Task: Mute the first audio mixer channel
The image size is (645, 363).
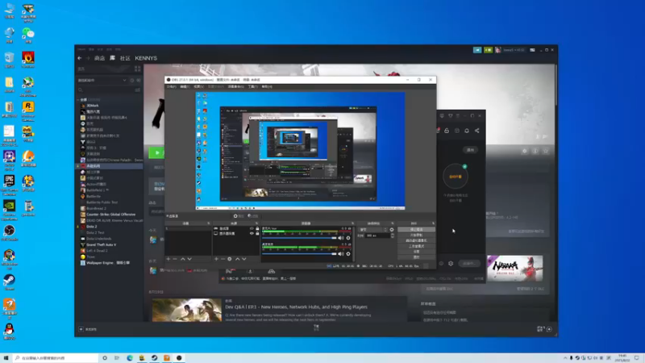Action: click(340, 238)
